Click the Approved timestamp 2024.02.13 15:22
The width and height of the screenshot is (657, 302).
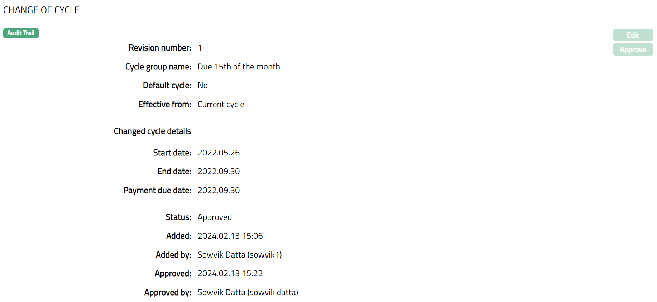(230, 274)
